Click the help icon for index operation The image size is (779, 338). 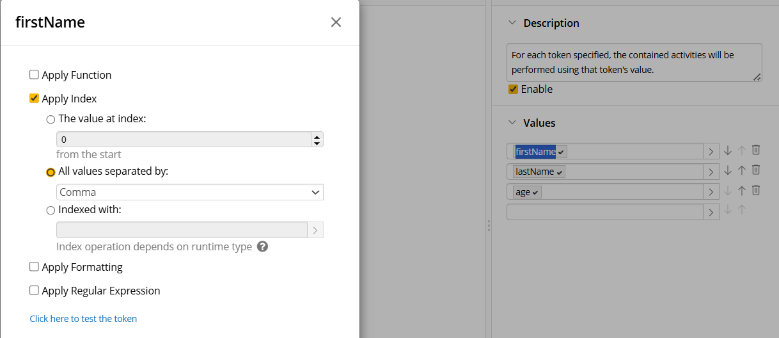262,246
